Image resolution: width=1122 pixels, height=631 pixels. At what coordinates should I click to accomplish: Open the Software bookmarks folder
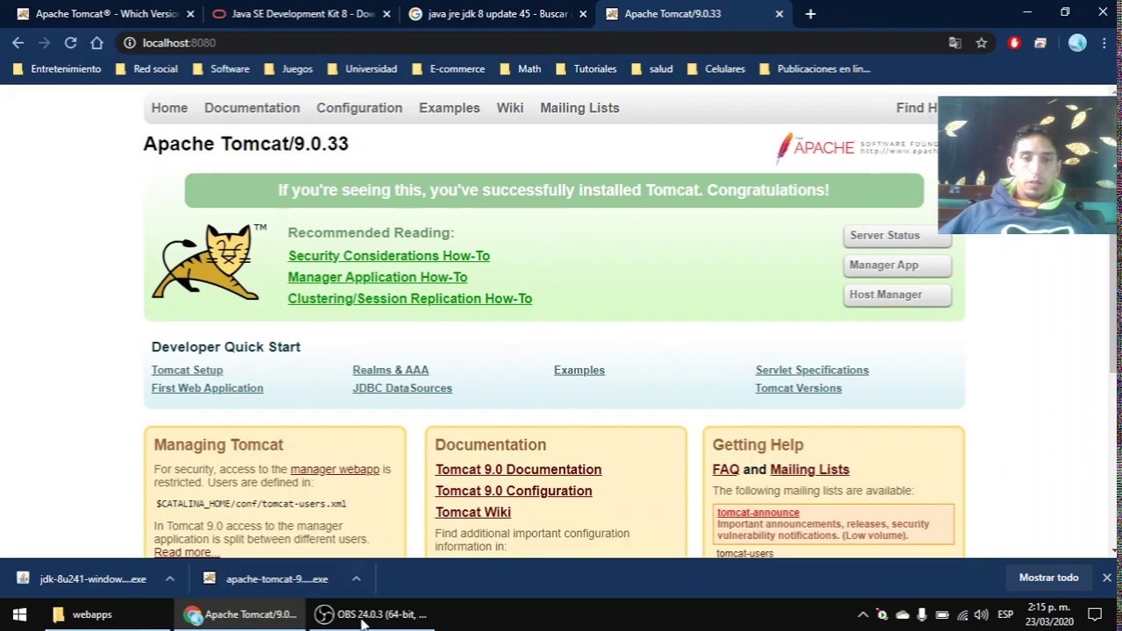tap(221, 68)
